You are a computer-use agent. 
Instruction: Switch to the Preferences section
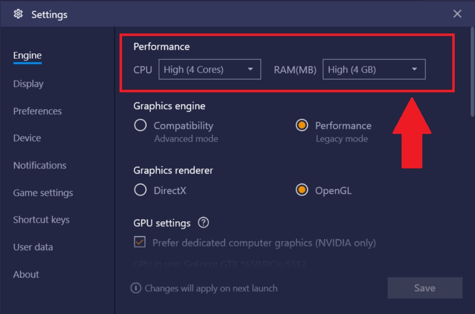(x=37, y=111)
